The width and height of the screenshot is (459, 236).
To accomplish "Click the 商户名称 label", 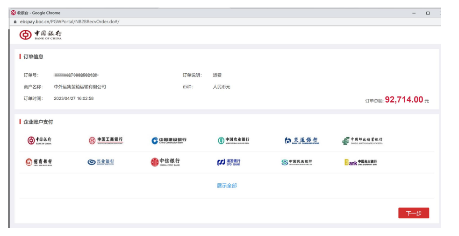I will [x=33, y=87].
